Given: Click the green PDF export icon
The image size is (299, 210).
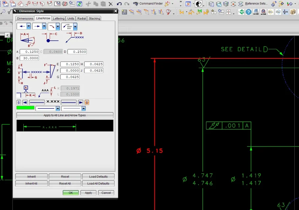Looking at the screenshot, I should (x=241, y=12).
